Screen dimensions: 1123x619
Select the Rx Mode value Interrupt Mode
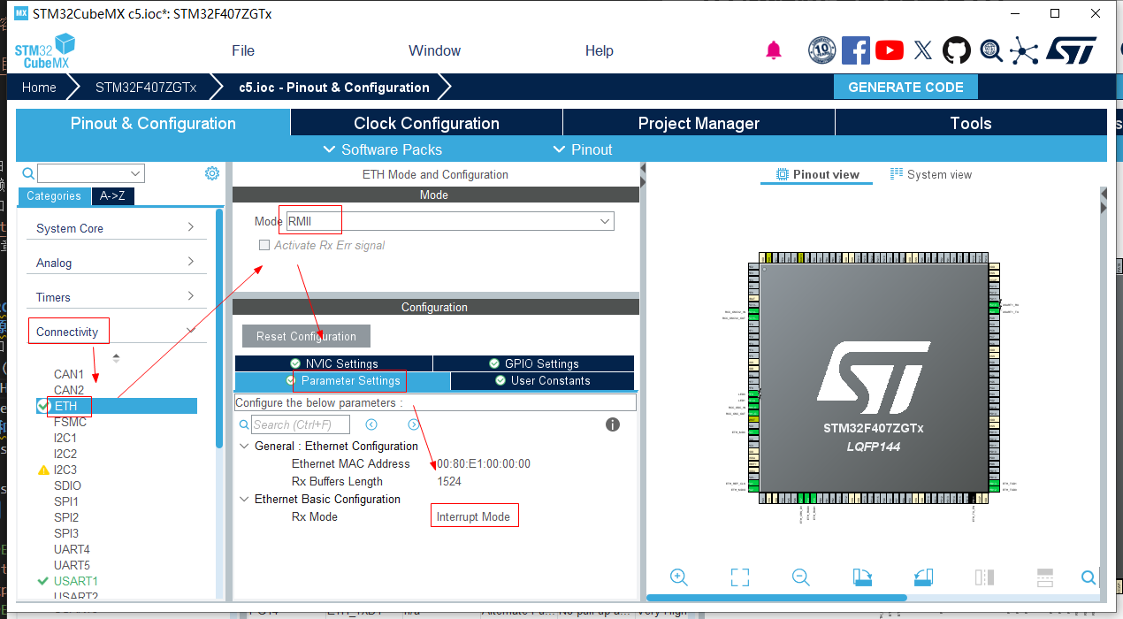coord(473,516)
